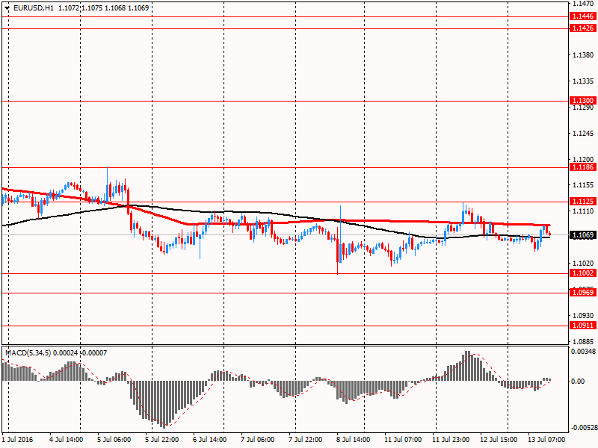Select the 1.1300 red price level label
Viewport: 598px width, 448px height.
point(583,101)
